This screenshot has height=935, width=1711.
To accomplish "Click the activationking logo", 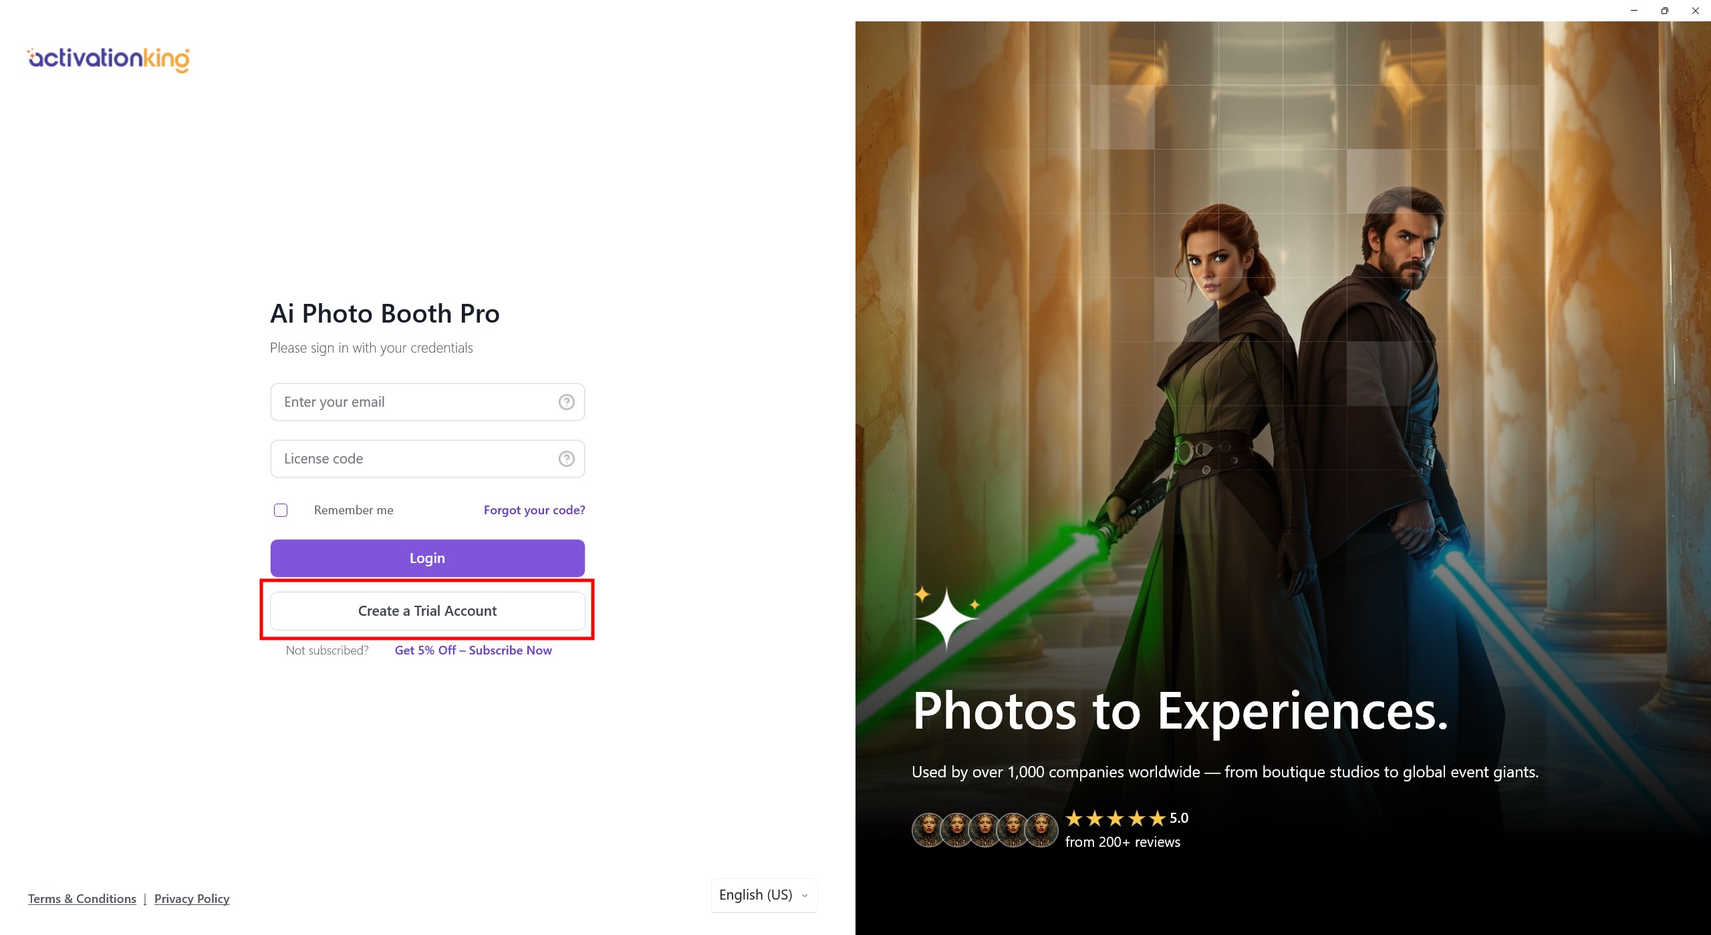I will pyautogui.click(x=108, y=59).
